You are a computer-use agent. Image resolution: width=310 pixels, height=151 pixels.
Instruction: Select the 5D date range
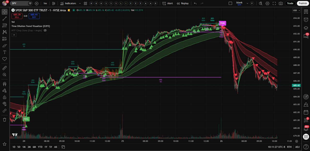tap(19, 147)
